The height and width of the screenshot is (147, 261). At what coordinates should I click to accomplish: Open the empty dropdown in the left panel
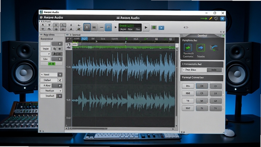[45, 54]
